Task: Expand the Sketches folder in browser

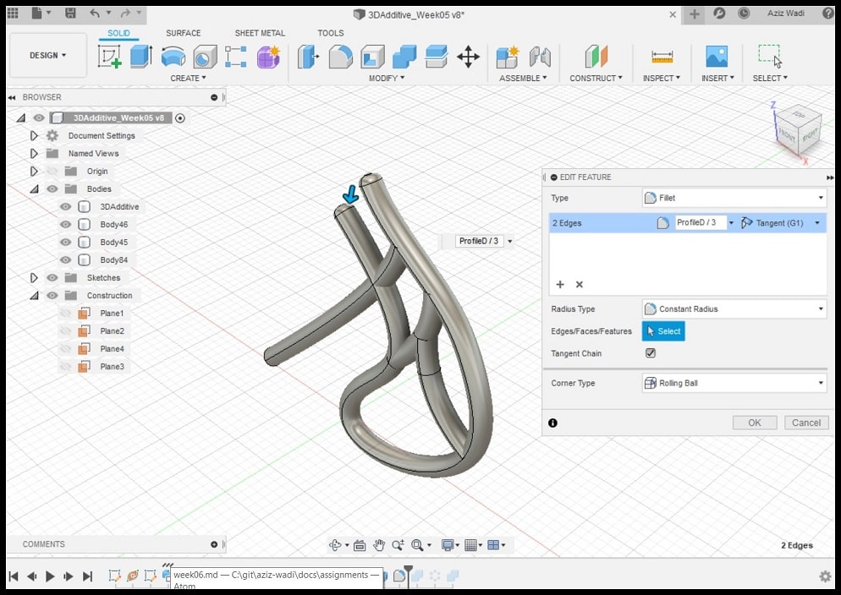Action: tap(34, 278)
